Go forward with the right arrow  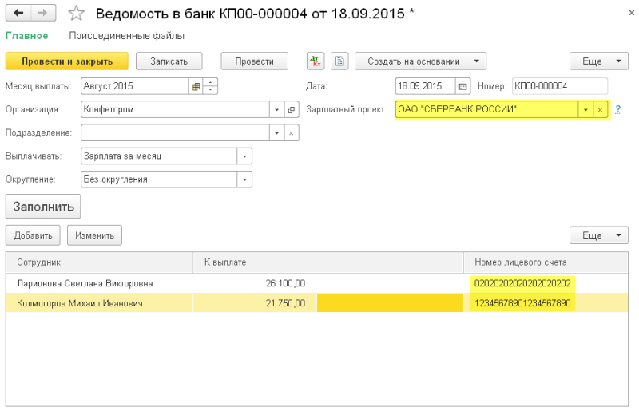point(43,13)
